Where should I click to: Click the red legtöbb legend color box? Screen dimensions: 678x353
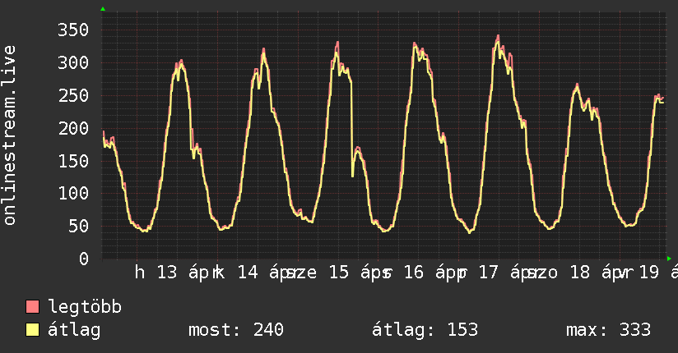[x=33, y=307]
